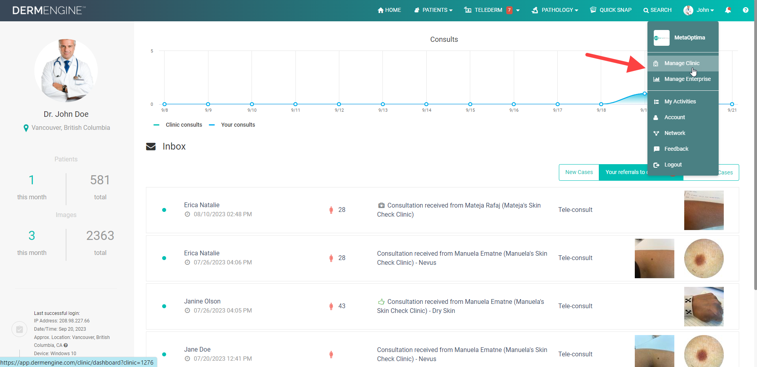Click the 9/8 chart data point
This screenshot has width=757, height=367.
[165, 105]
